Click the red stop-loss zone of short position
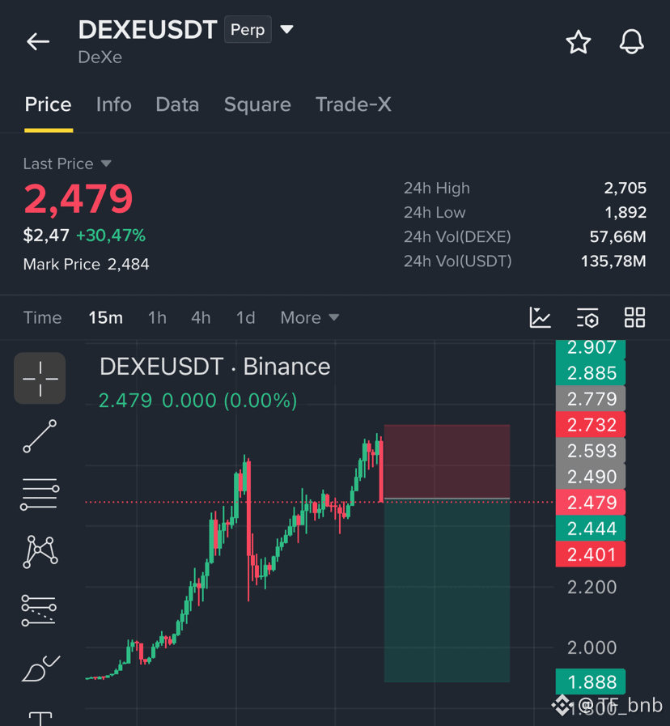This screenshot has width=670, height=726. 447,461
